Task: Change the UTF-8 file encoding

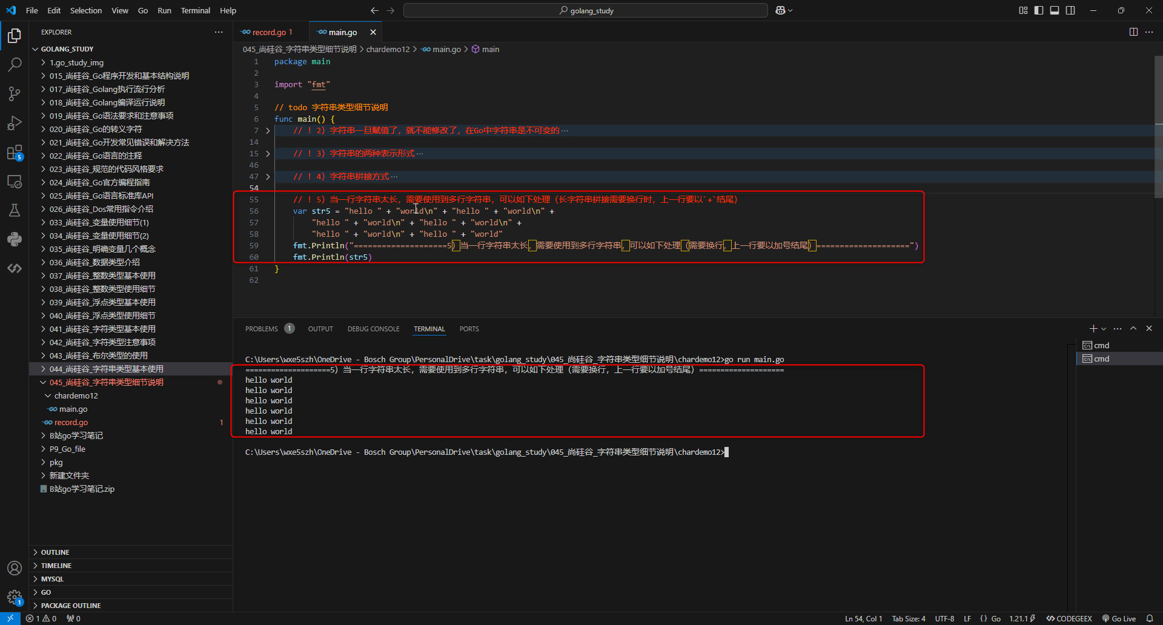Action: (x=944, y=618)
